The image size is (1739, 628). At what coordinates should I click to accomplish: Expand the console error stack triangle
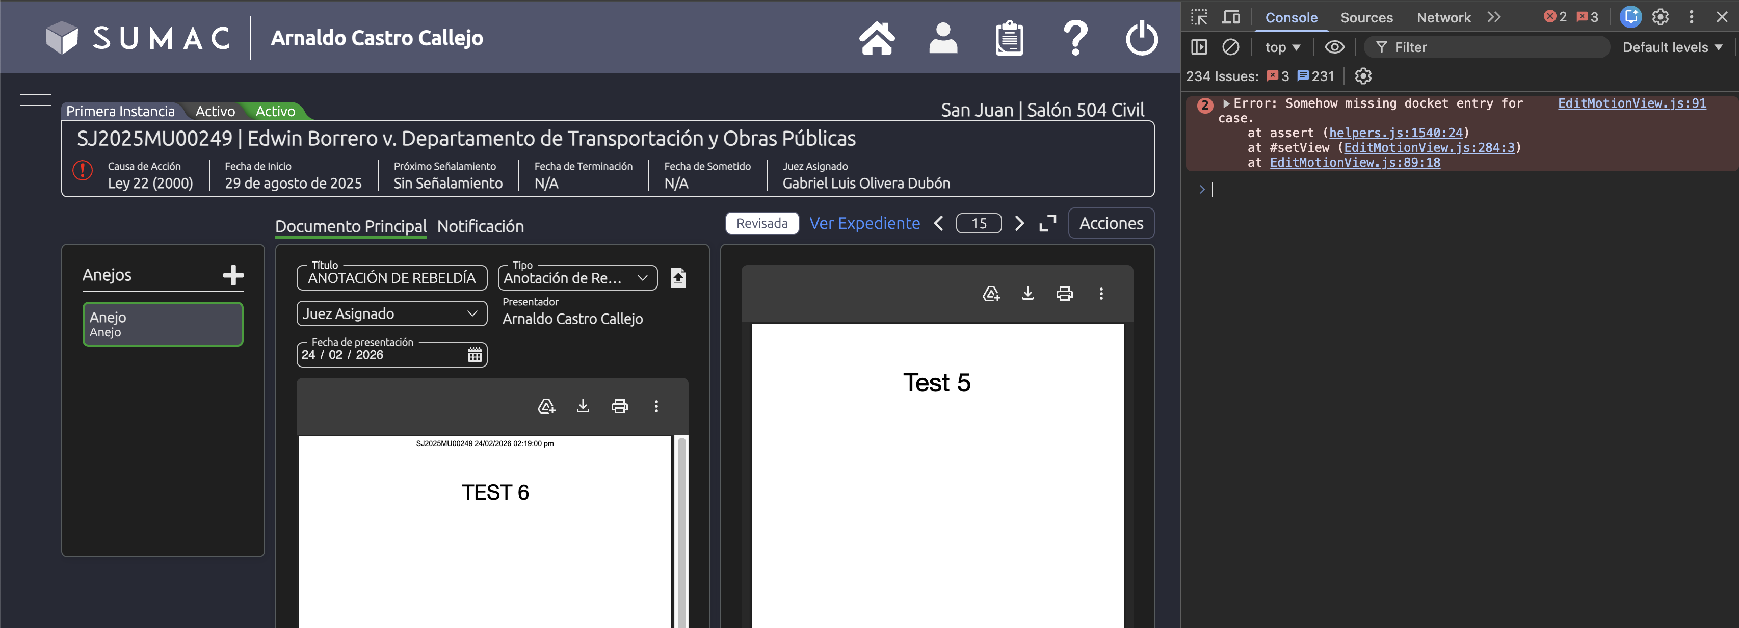(1226, 103)
